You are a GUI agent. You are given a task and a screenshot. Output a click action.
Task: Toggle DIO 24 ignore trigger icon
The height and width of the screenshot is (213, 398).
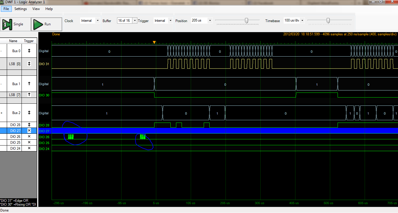click(29, 148)
